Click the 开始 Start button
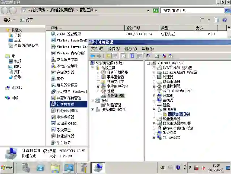This screenshot has height=174, width=231. click(x=7, y=167)
